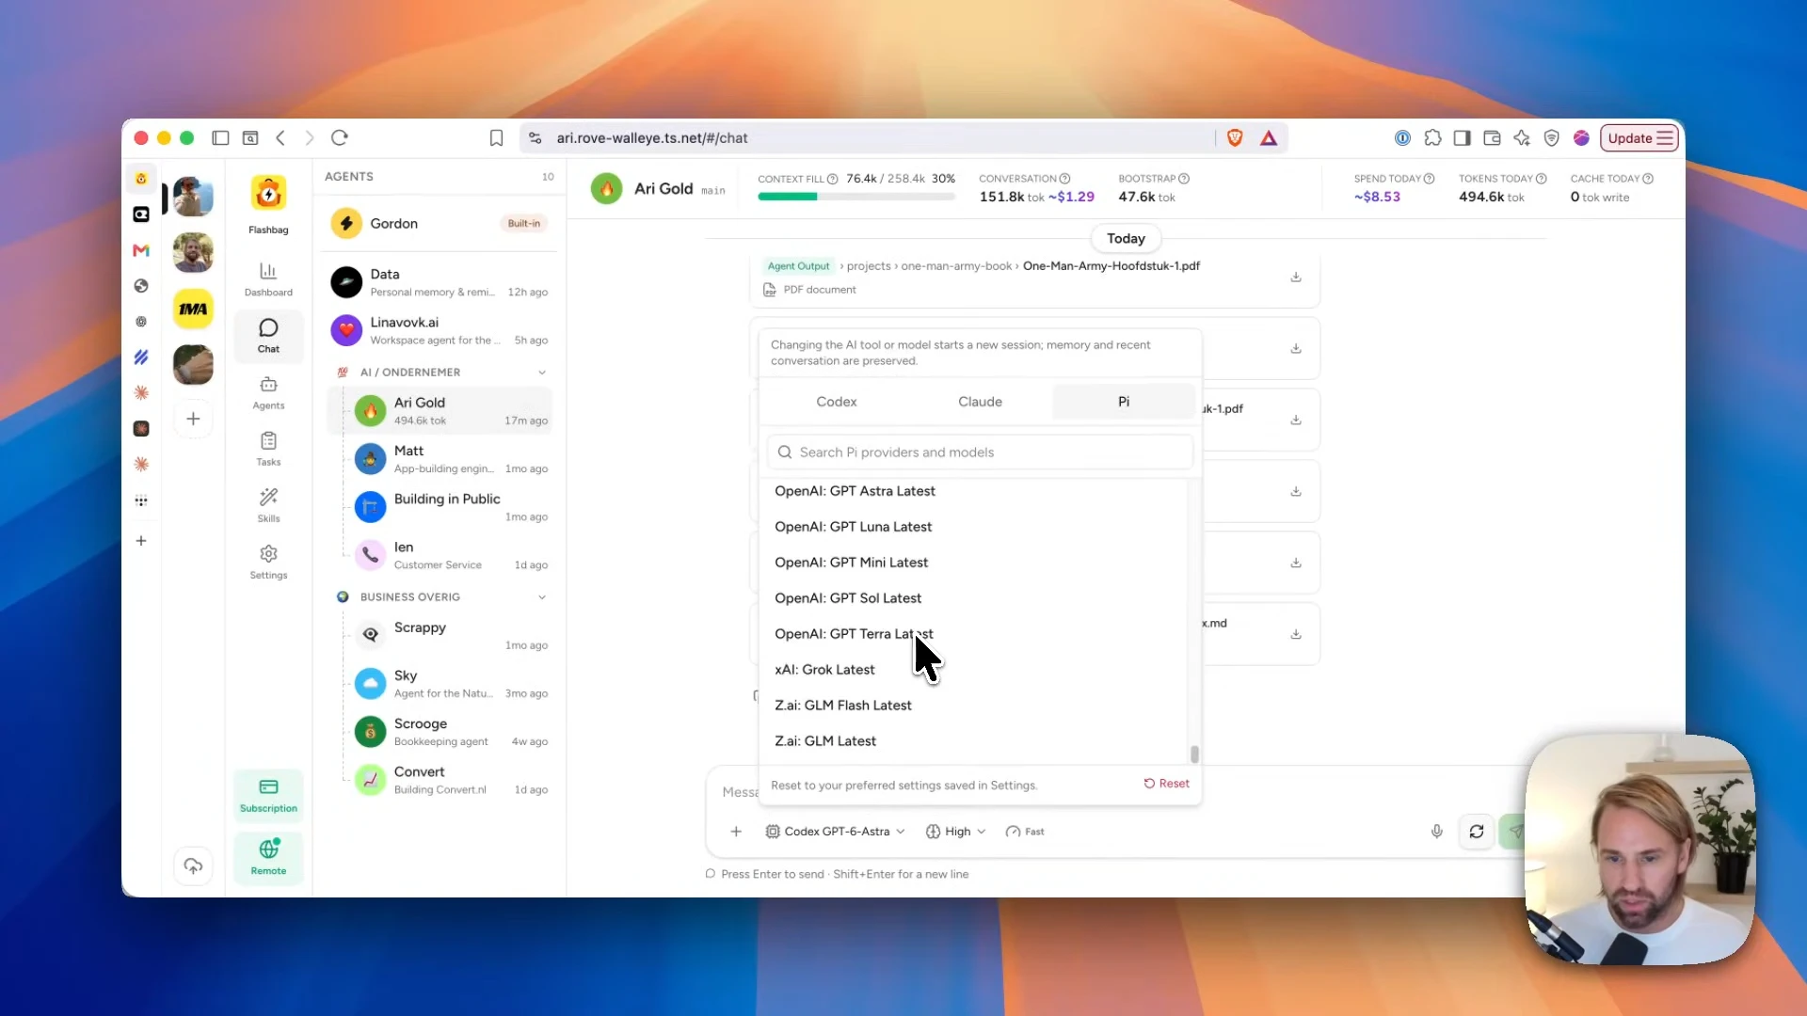Open the Gmail icon in browser sidebar

[x=141, y=250]
